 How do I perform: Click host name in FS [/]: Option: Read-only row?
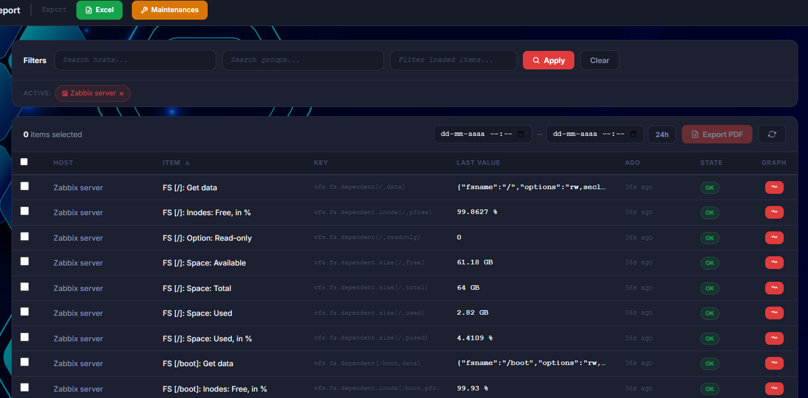[x=78, y=238]
